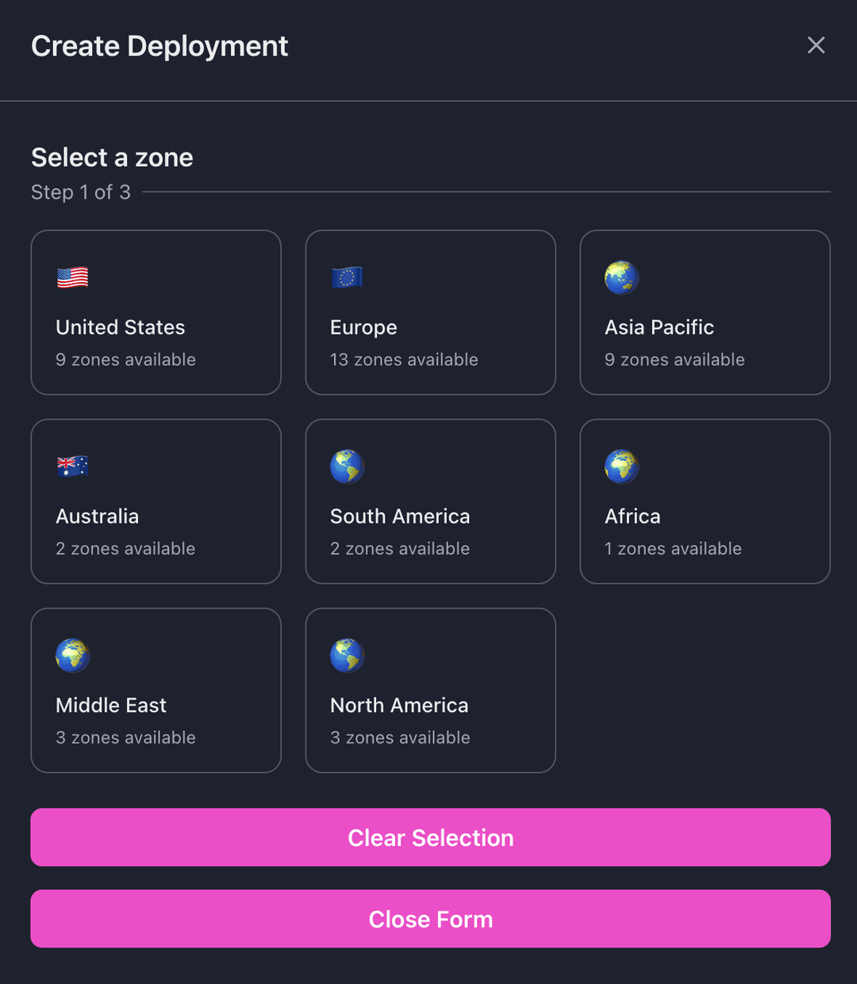
Task: Choose Europe with 13 zones available
Action: pos(430,312)
